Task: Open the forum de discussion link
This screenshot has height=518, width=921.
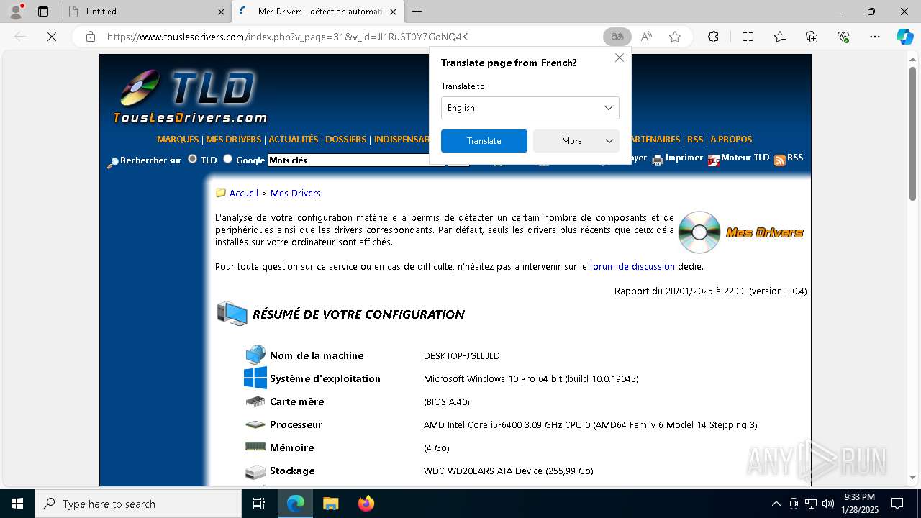Action: click(x=632, y=266)
